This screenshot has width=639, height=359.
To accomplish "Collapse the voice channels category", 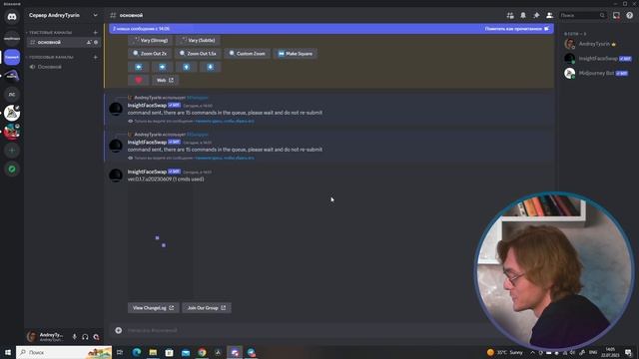I will [50, 57].
